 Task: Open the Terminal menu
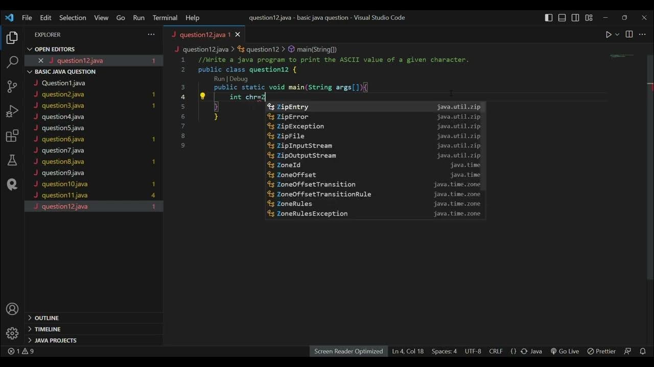(165, 17)
